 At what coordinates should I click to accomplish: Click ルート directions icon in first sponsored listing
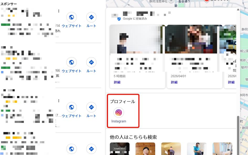click(91, 17)
